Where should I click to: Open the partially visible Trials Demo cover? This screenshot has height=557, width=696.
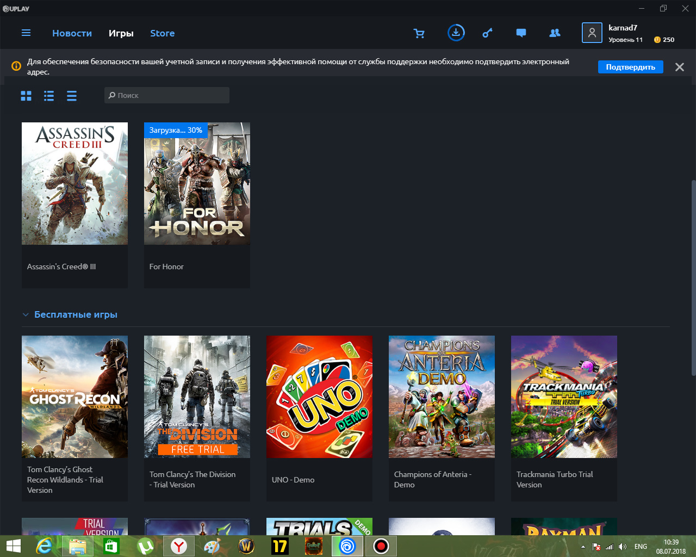click(319, 527)
